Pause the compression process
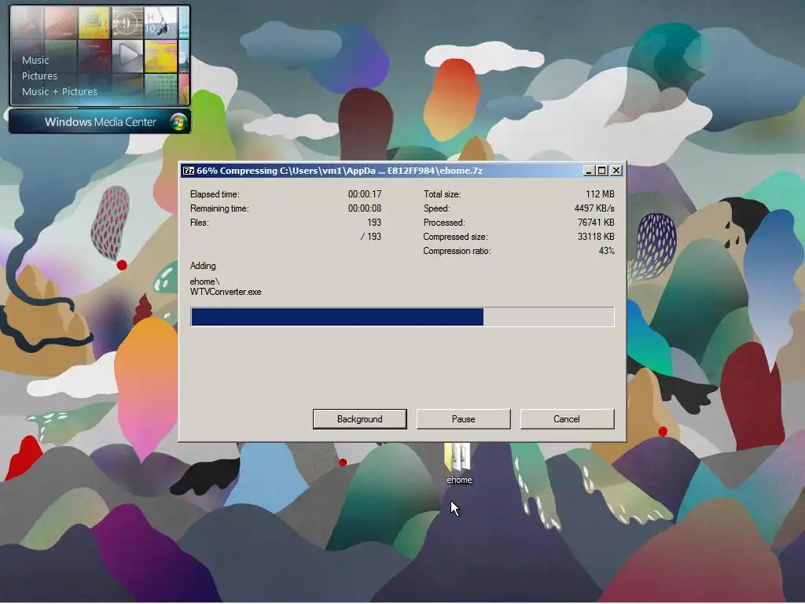The width and height of the screenshot is (805, 604). tap(463, 419)
